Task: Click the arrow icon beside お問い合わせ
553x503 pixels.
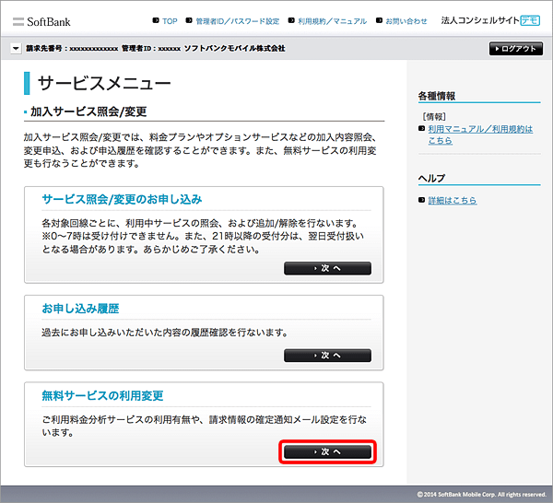Action: tap(377, 20)
